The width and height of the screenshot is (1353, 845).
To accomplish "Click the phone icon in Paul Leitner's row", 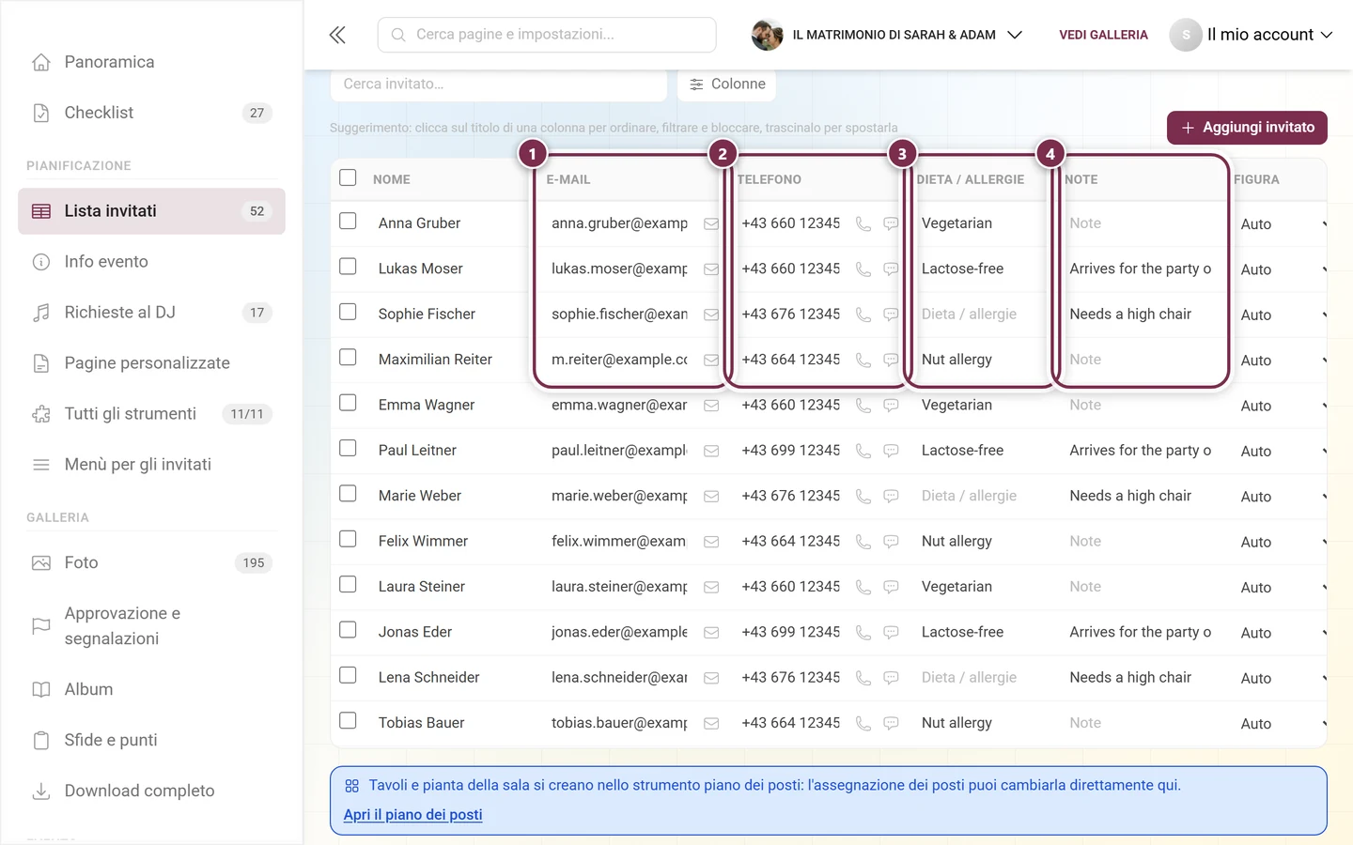I will tap(863, 451).
